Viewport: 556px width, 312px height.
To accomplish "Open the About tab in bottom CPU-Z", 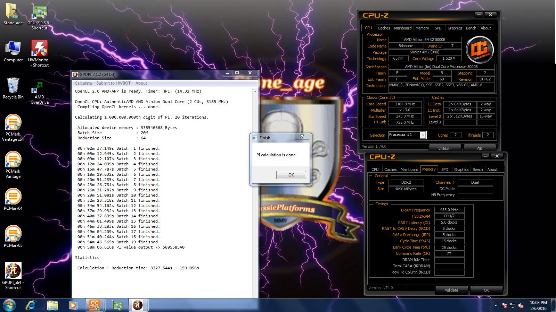I will click(492, 170).
